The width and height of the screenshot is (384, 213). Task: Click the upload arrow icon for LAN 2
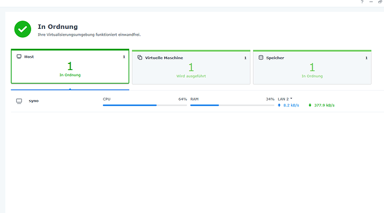279,105
